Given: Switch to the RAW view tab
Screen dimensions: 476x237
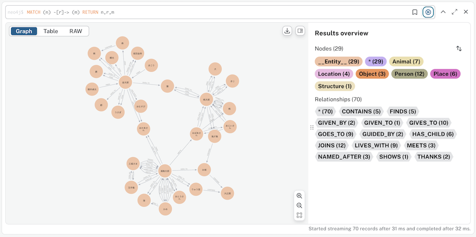Looking at the screenshot, I should pos(76,31).
